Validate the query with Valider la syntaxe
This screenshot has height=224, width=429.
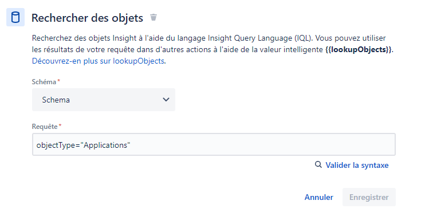point(357,165)
